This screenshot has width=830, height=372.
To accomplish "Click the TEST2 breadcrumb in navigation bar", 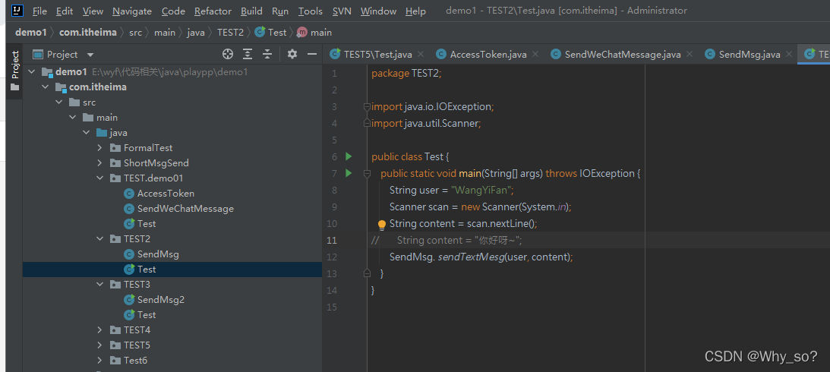I will 230,33.
